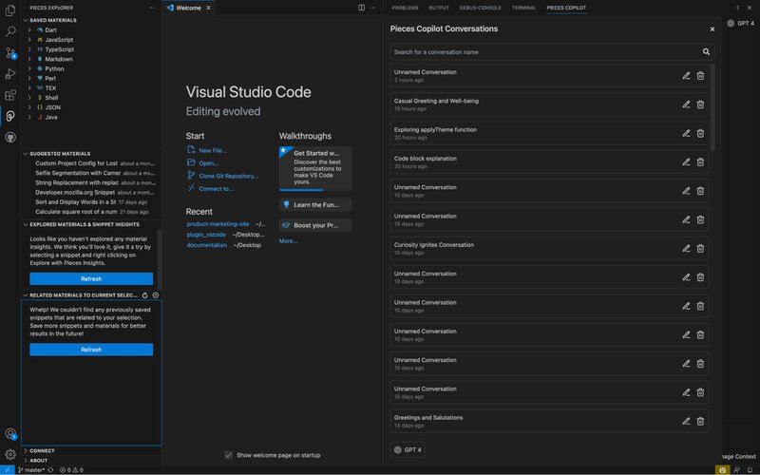This screenshot has height=475, width=760.
Task: Open Calculate square root suggested material
Action: tap(91, 212)
